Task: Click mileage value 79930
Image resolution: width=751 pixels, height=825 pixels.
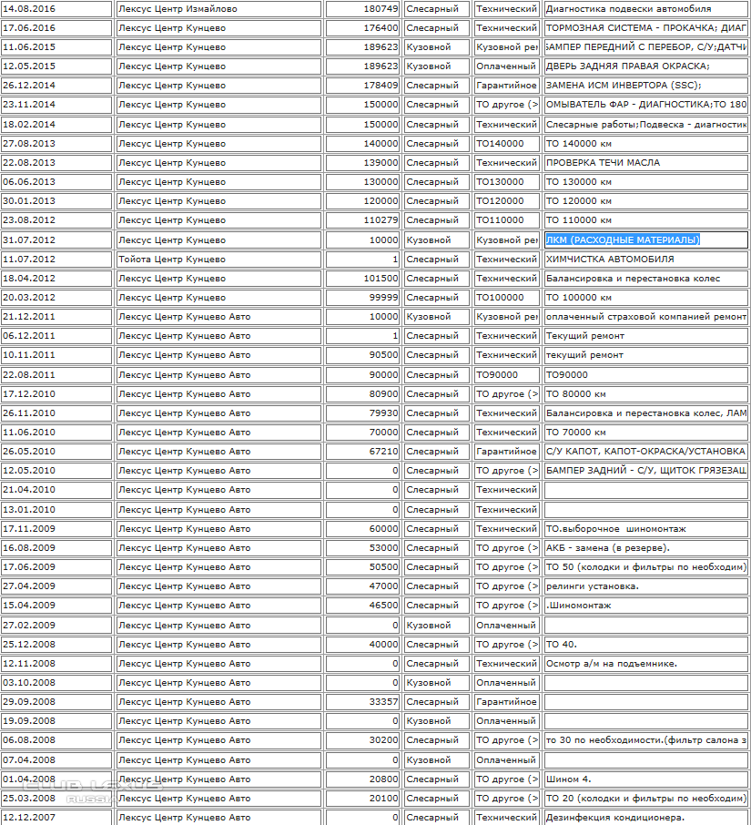Action: click(363, 413)
